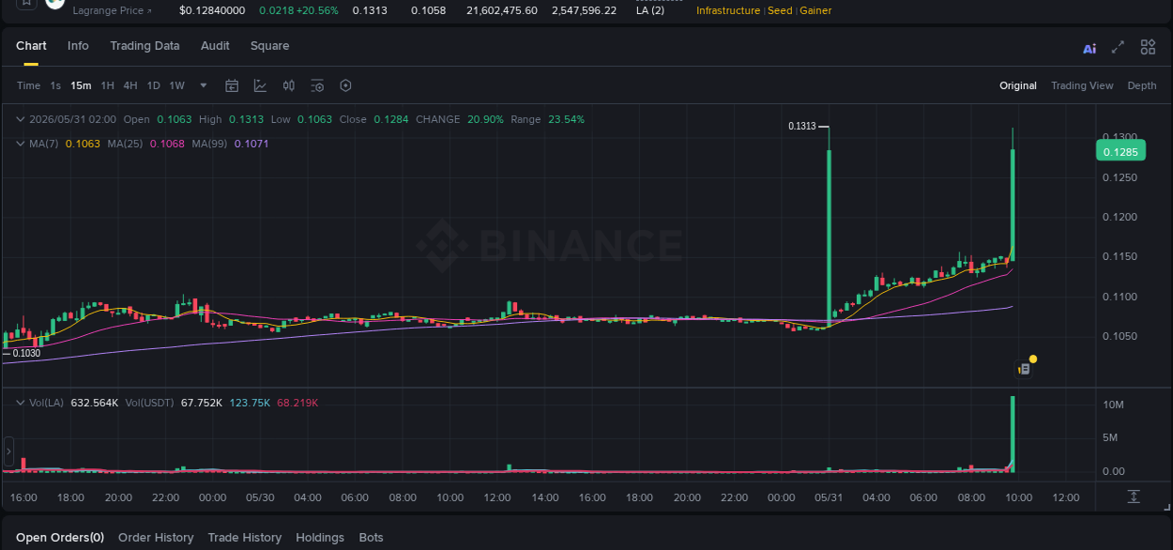This screenshot has width=1173, height=550.
Task: Select the 1D time interval
Action: 153,85
